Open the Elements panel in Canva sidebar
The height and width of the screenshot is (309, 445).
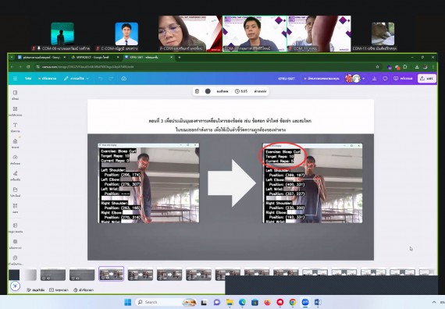pos(16,111)
